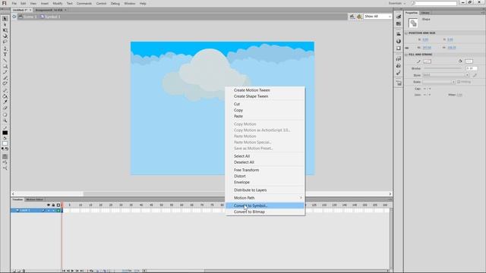Screen dimensions: 486x273
Task: Select the Pencil tool
Action: tap(5, 72)
